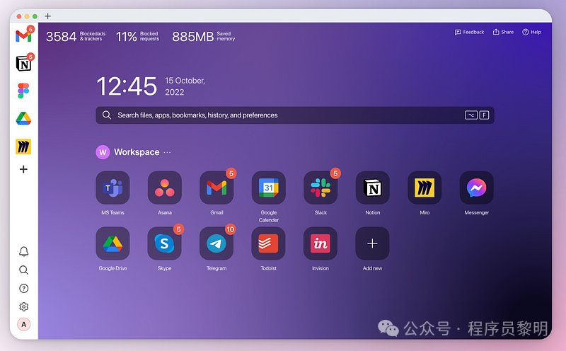The height and width of the screenshot is (351, 566).
Task: Click the sidebar search magnifier icon
Action: pyautogui.click(x=23, y=270)
